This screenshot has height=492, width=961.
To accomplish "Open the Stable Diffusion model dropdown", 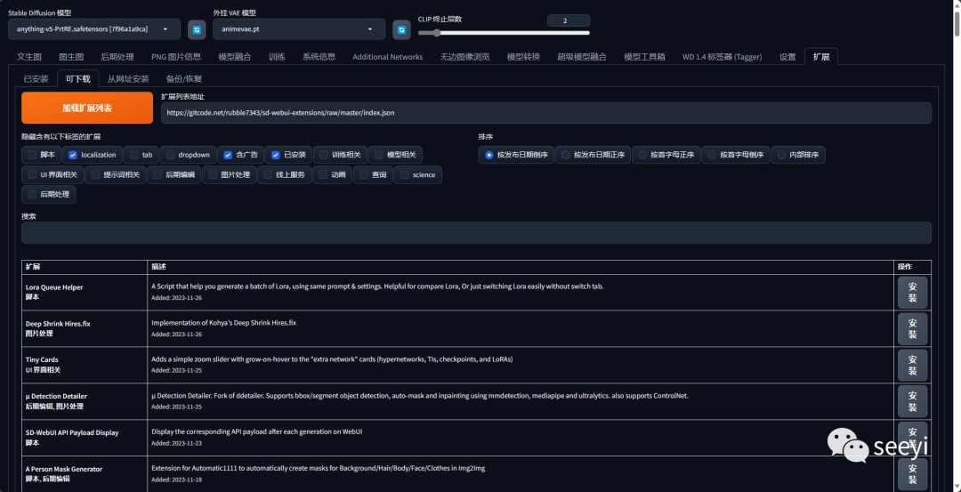I will [x=93, y=29].
